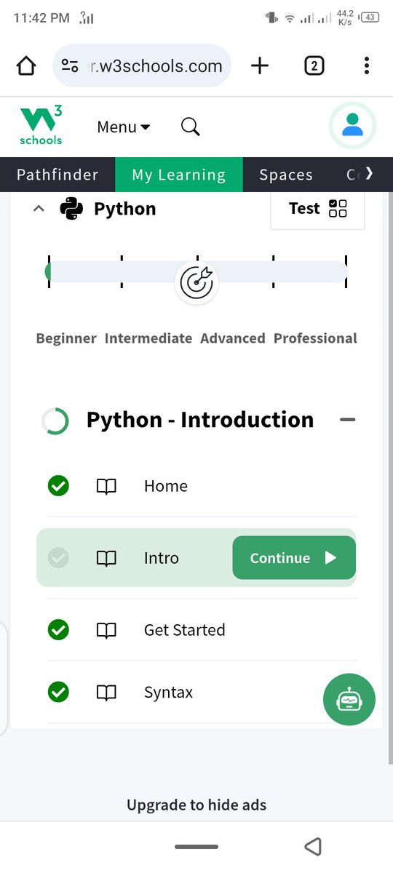Image resolution: width=393 pixels, height=873 pixels.
Task: Collapse Python - Introduction with minus icon
Action: tap(348, 420)
